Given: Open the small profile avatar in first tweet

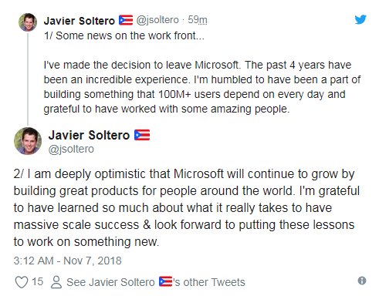Looking at the screenshot, I should tap(28, 22).
